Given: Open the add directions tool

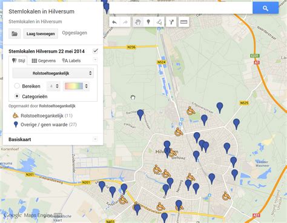Looking at the screenshot, I should [x=171, y=22].
